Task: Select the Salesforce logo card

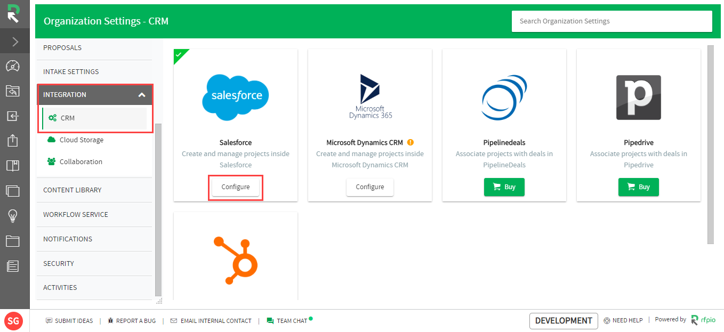Action: (x=236, y=96)
